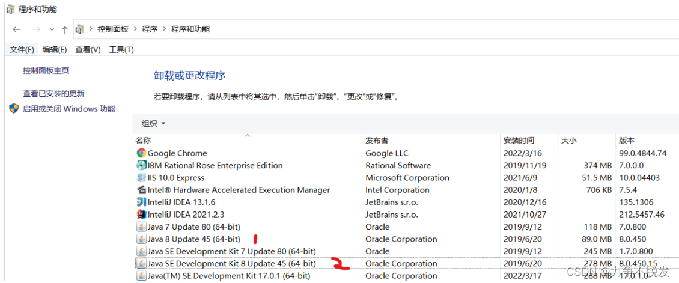This screenshot has height=283, width=679.
Task: Click publisher Google LLC cell
Action: [387, 153]
